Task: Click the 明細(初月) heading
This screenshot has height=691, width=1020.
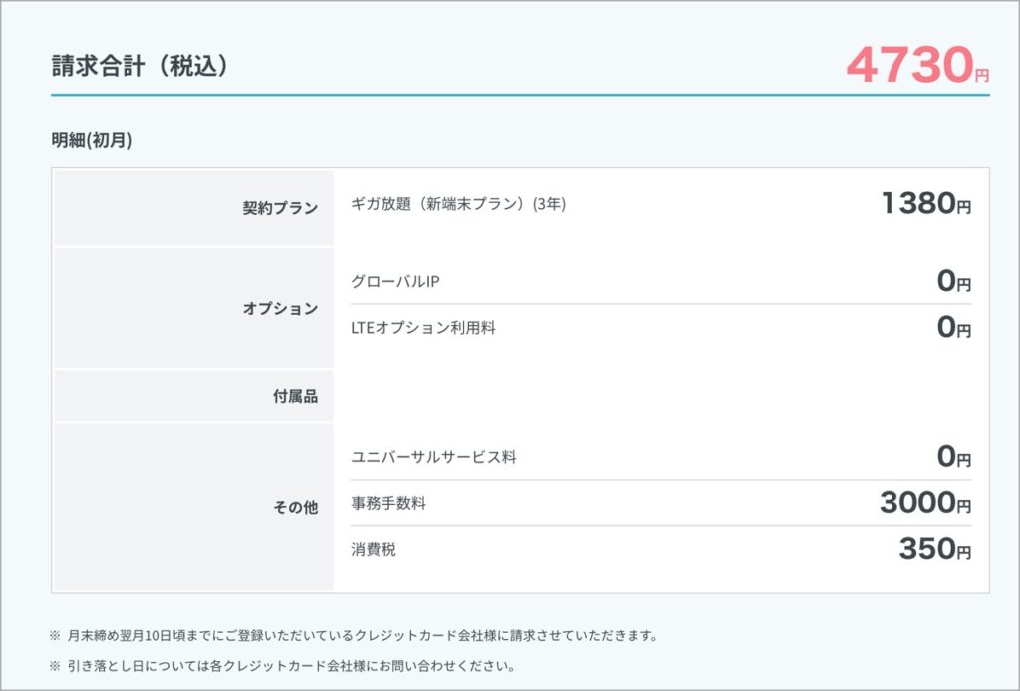Action: pyautogui.click(x=92, y=140)
